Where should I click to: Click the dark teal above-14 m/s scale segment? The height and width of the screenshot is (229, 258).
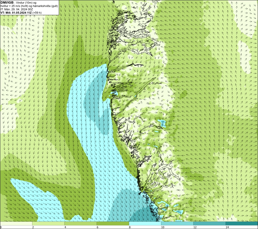tap(242, 223)
